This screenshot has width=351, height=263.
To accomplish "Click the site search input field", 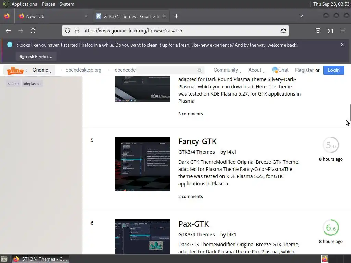I will 167,70.
